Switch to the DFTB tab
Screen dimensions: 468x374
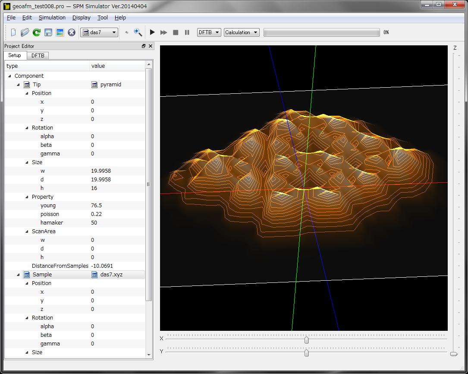point(38,56)
